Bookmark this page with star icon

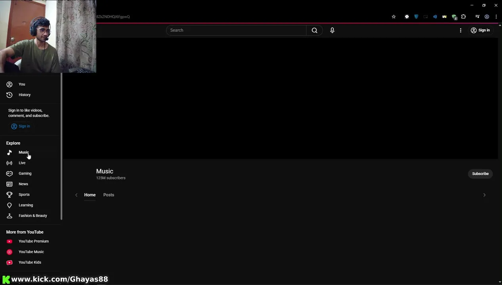pos(394,17)
